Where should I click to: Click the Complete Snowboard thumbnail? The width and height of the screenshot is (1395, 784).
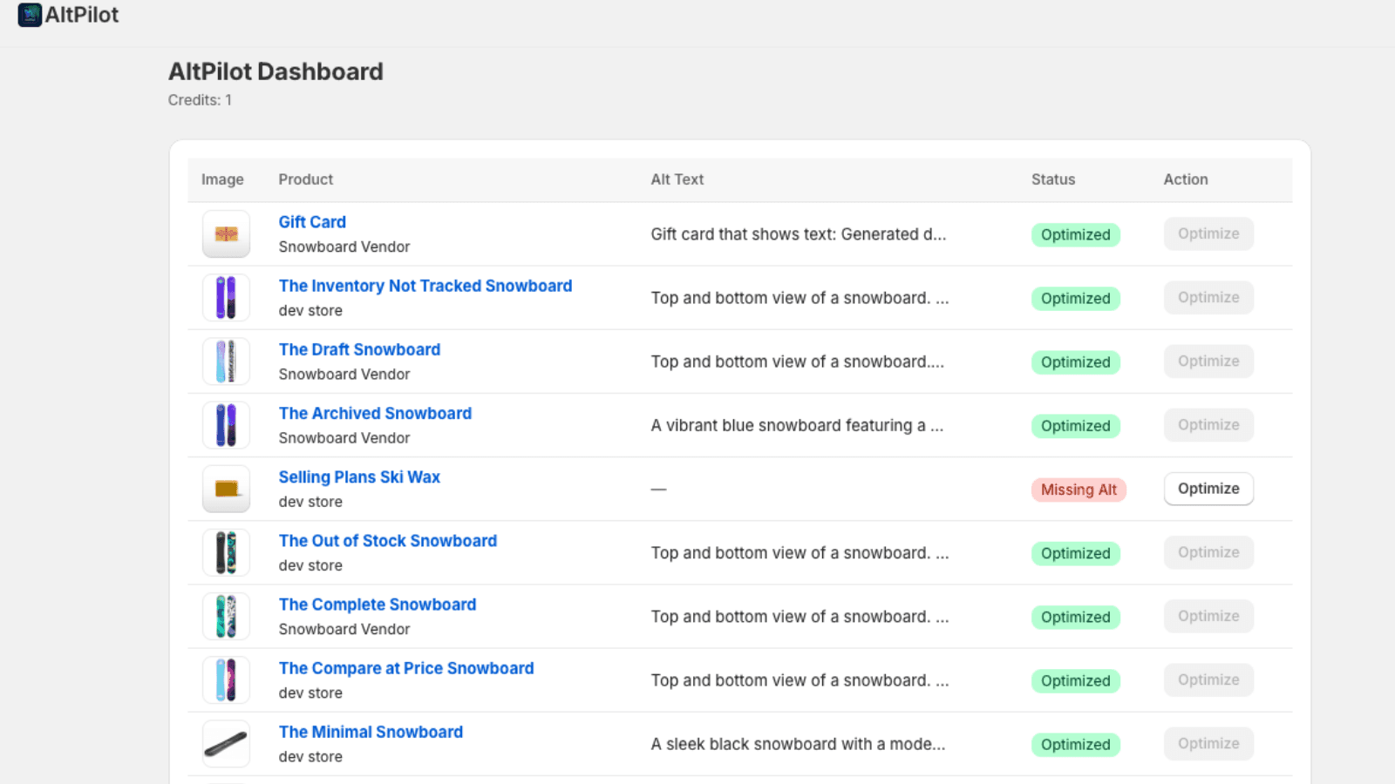(226, 616)
